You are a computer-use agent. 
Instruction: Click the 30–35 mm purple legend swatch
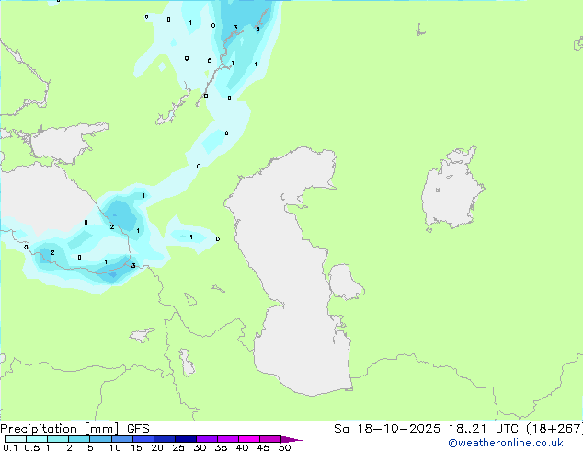coord(207,439)
